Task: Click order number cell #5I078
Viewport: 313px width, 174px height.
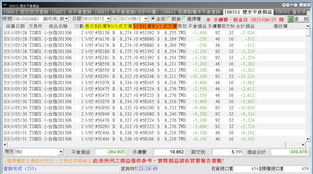Action: click(x=102, y=82)
